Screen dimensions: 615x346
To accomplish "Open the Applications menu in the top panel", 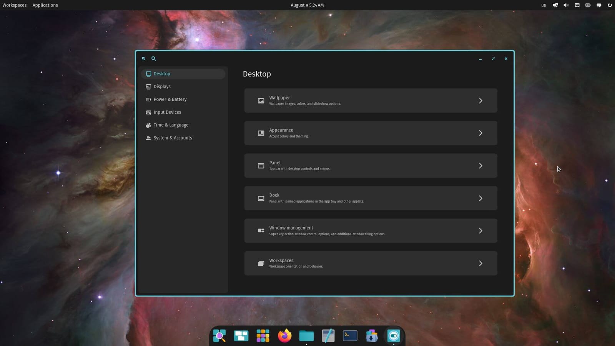I will pyautogui.click(x=45, y=5).
